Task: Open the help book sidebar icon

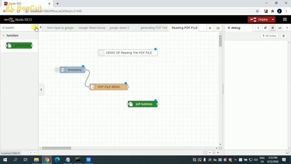Action: [x=265, y=28]
